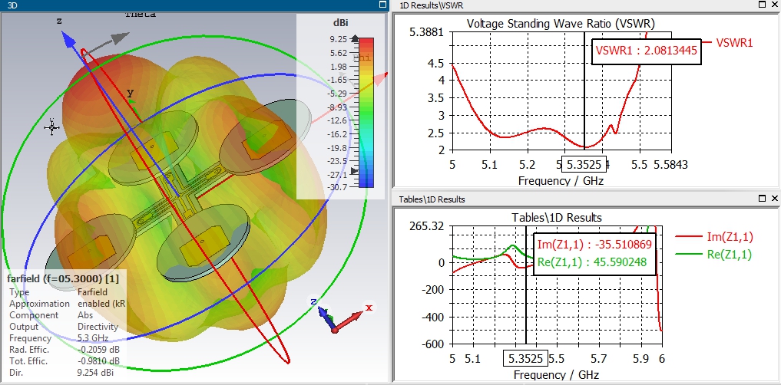Click the 1D Results\VSWR window title
Image resolution: width=781 pixels, height=385 pixels.
pos(432,5)
